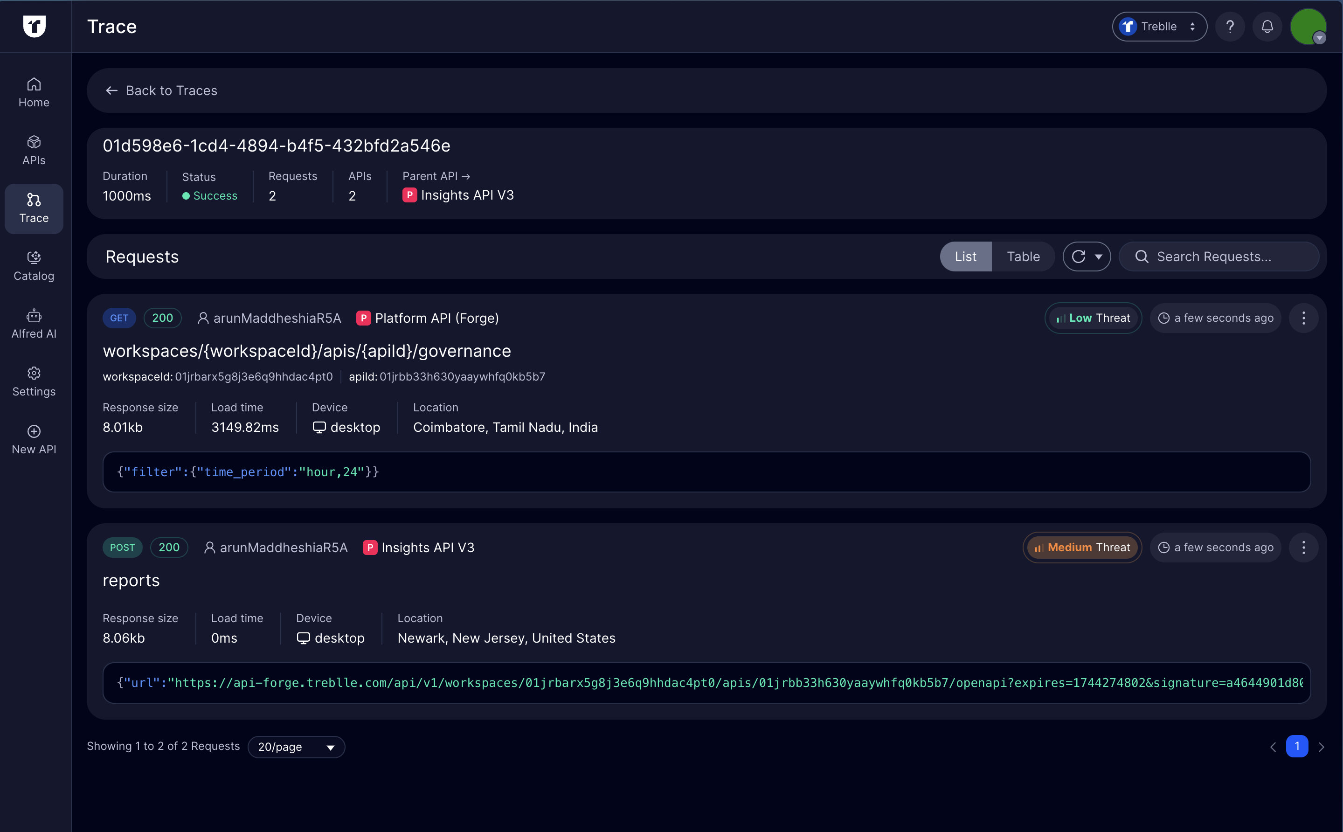Open the governance endpoint request
Image resolution: width=1343 pixels, height=832 pixels.
[x=306, y=351]
